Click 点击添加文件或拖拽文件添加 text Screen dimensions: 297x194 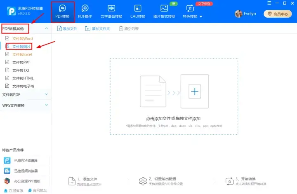173,119
